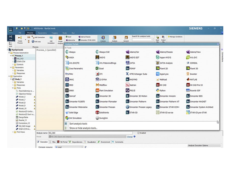Screen dimensions: 234x176
Task: Click Add Connection in the ribbon
Action: tap(38, 37)
